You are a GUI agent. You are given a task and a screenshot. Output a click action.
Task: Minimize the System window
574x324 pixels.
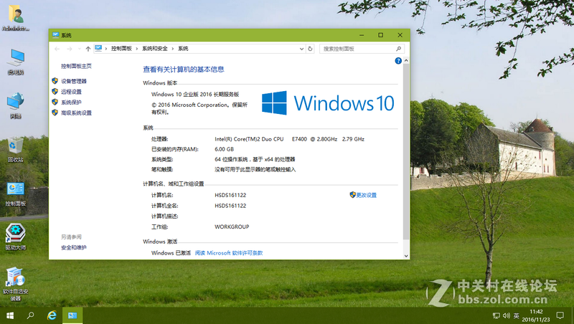tap(362, 35)
